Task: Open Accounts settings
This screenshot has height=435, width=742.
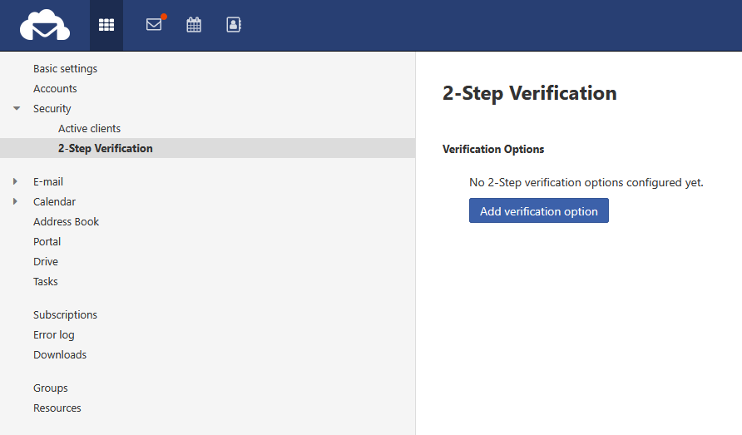Action: click(x=55, y=89)
